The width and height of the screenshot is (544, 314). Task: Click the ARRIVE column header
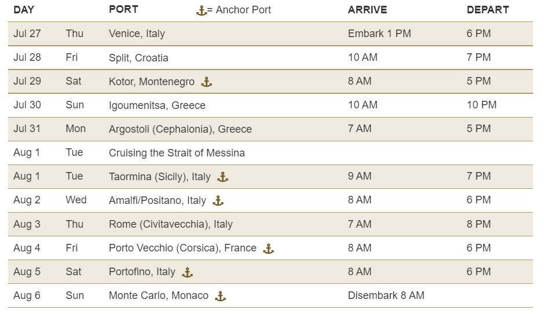pos(367,10)
